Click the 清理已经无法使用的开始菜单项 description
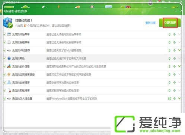 tap(64, 34)
